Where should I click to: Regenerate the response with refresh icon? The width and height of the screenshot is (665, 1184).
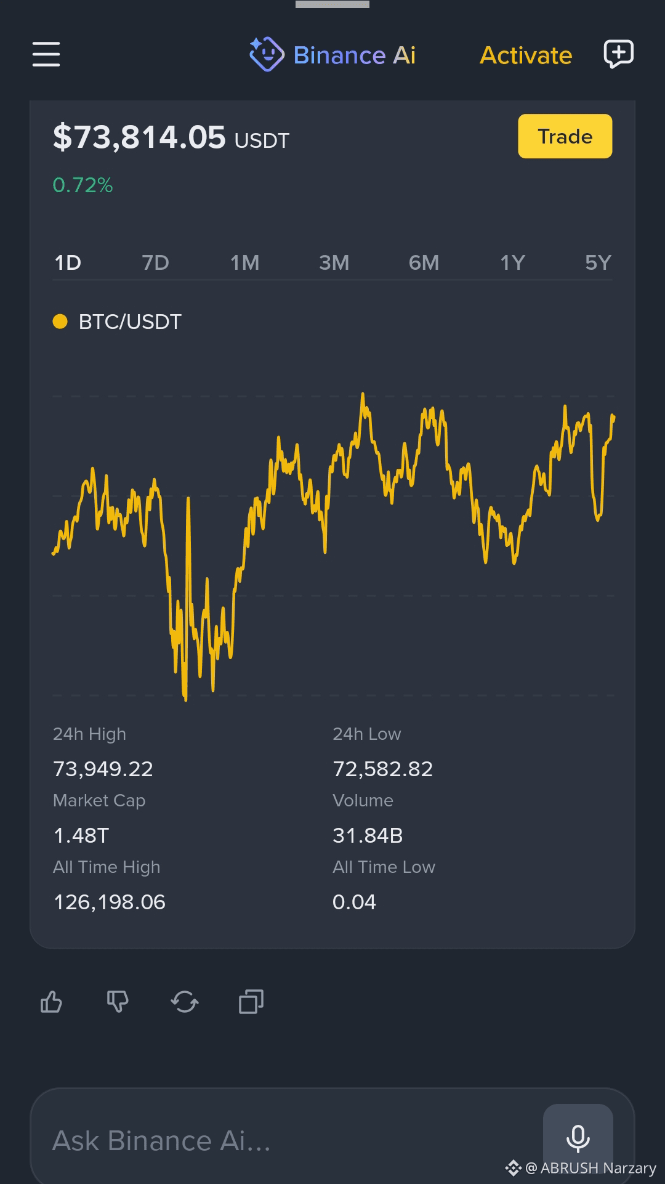click(x=185, y=1002)
